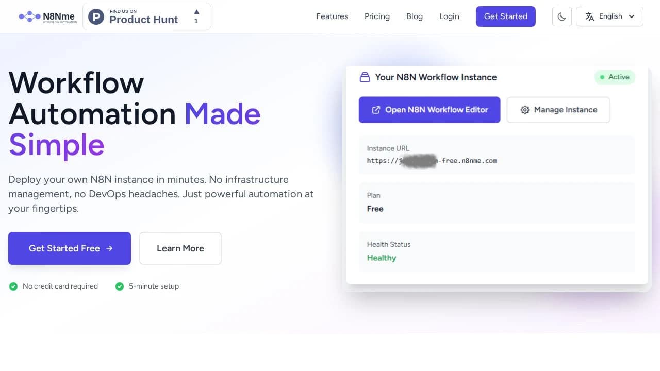The height and width of the screenshot is (371, 660).
Task: Click green checkmark beside 5-minute setup
Action: [120, 286]
